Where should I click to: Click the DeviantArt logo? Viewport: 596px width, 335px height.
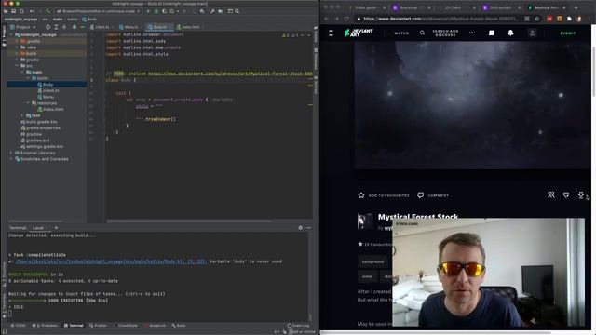[x=359, y=33]
